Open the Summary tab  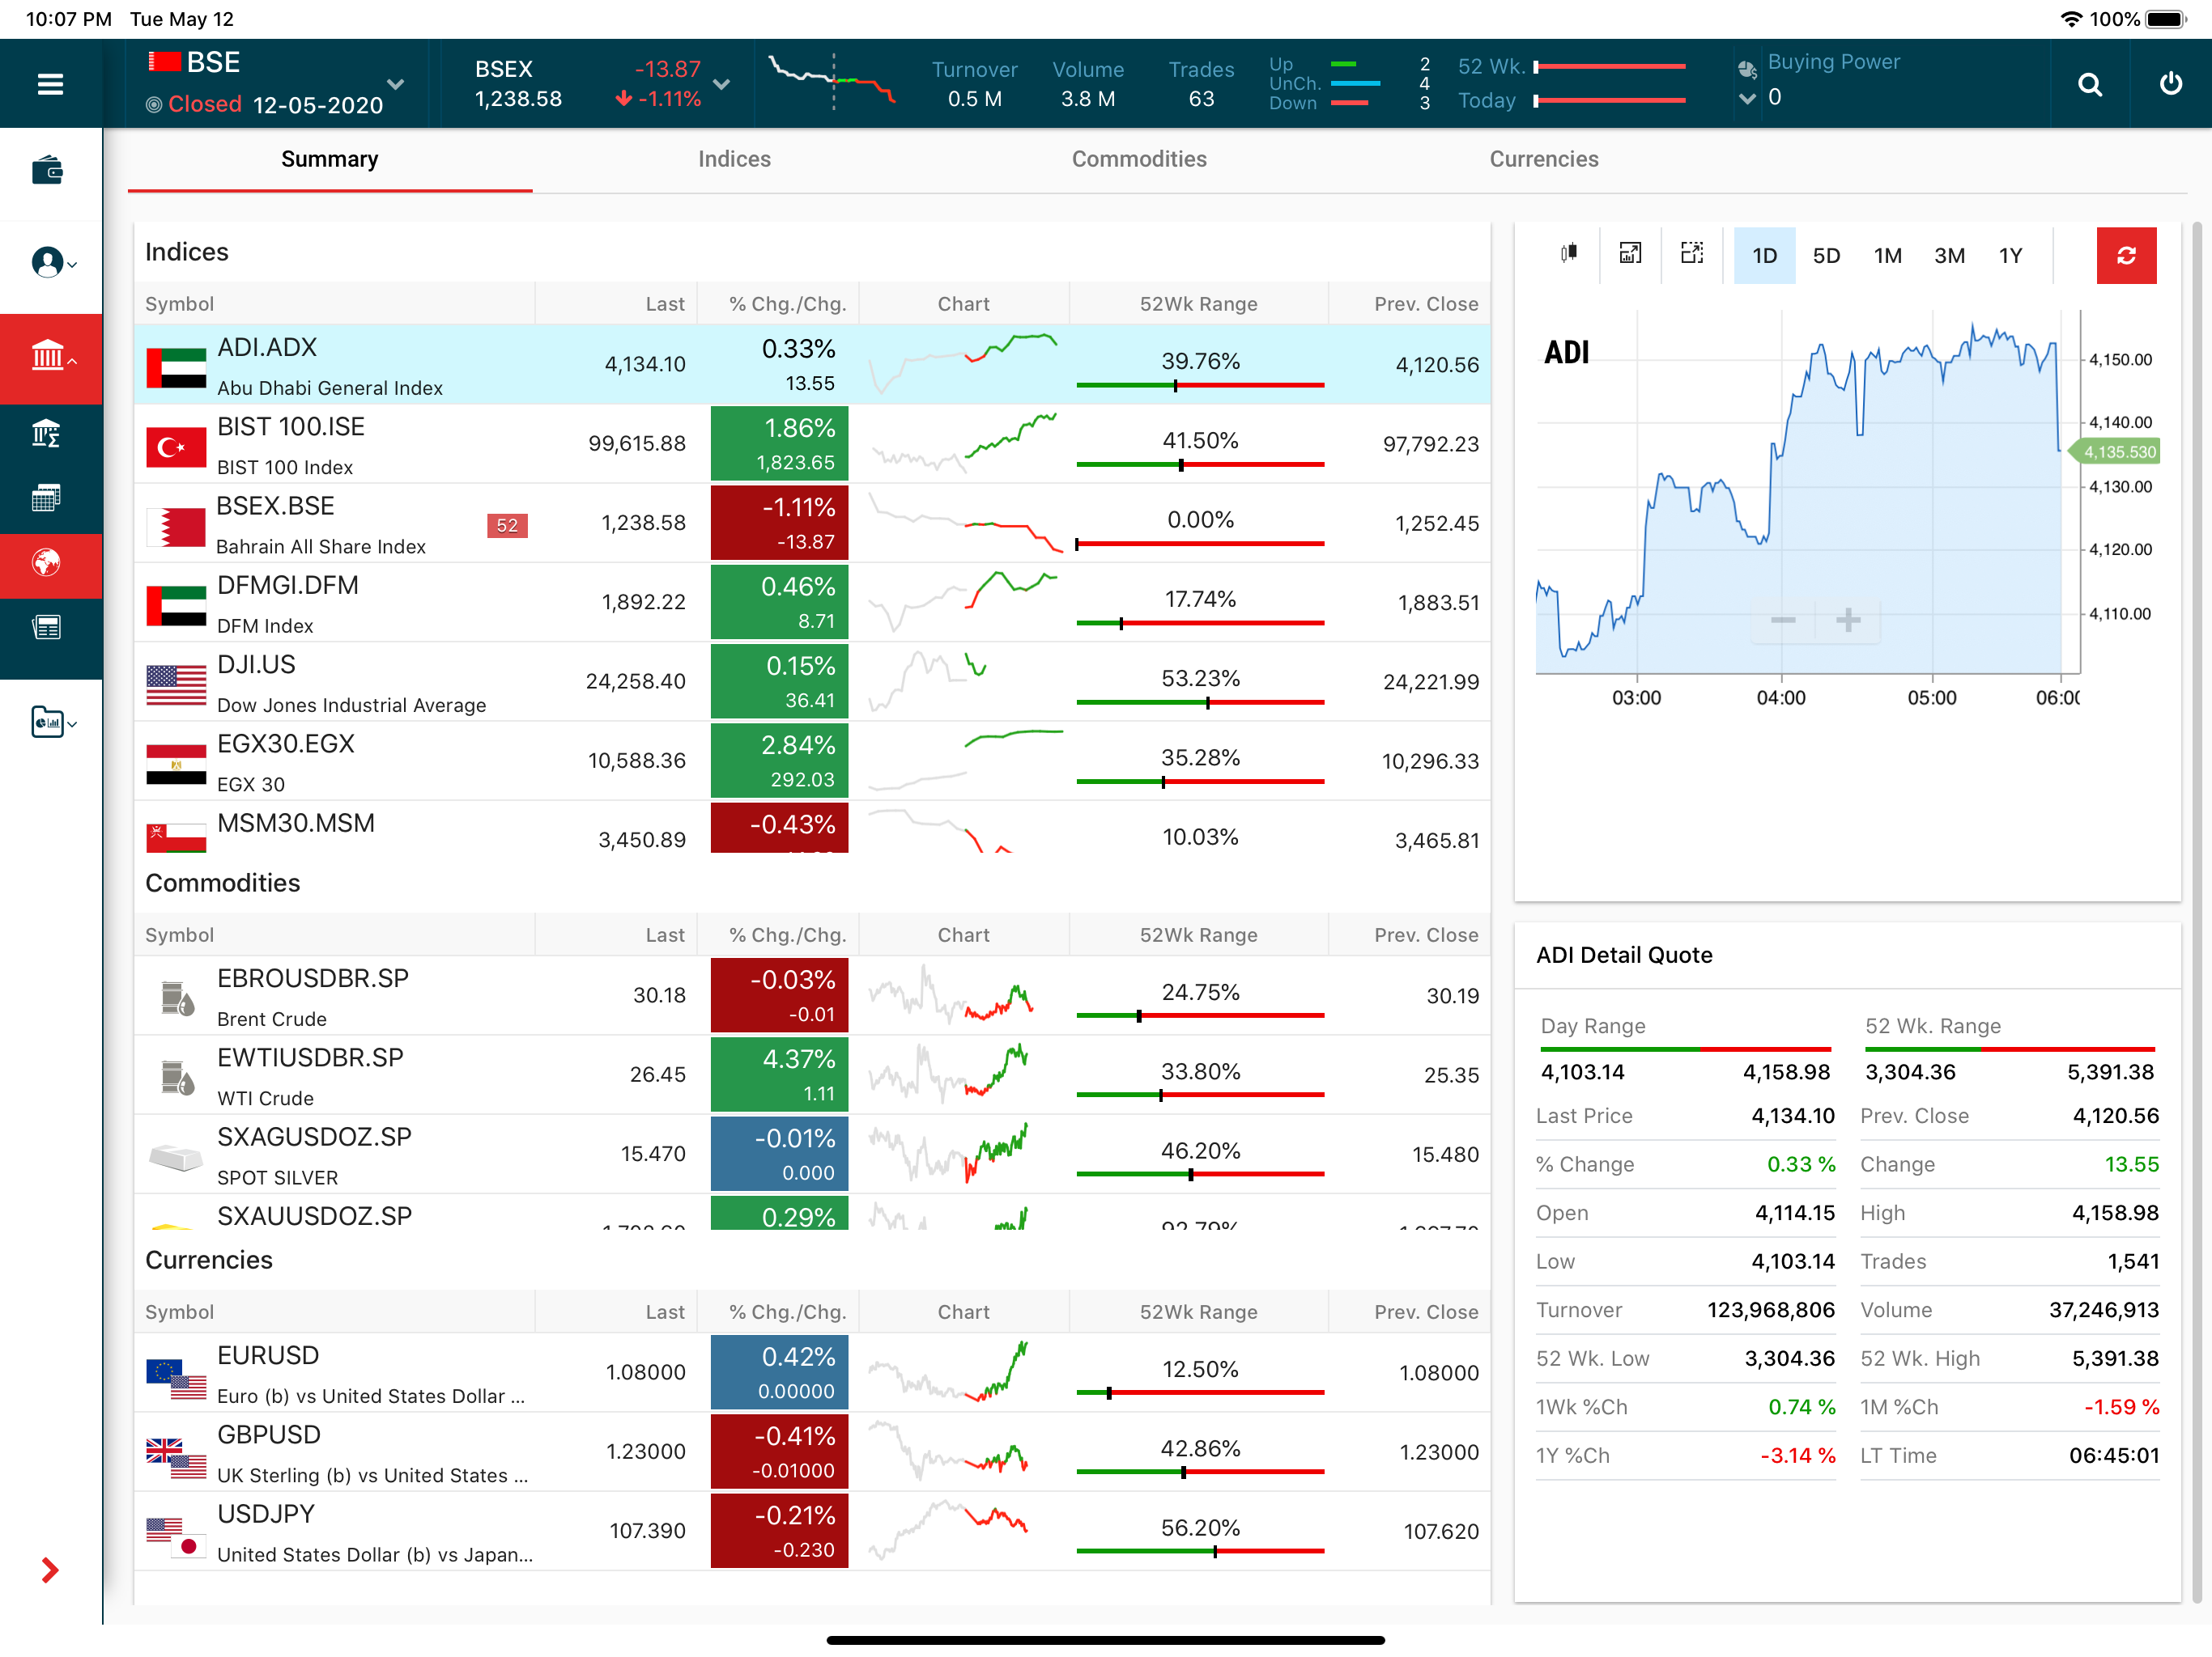[330, 159]
